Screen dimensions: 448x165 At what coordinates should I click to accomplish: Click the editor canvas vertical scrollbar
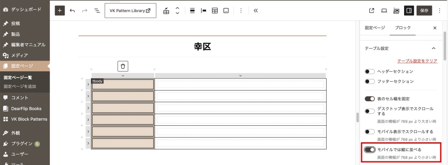pyautogui.click(x=357, y=117)
